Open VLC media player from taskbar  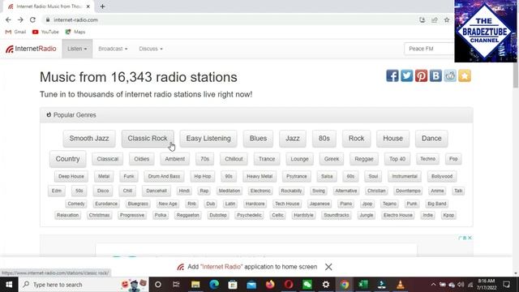(x=401, y=285)
